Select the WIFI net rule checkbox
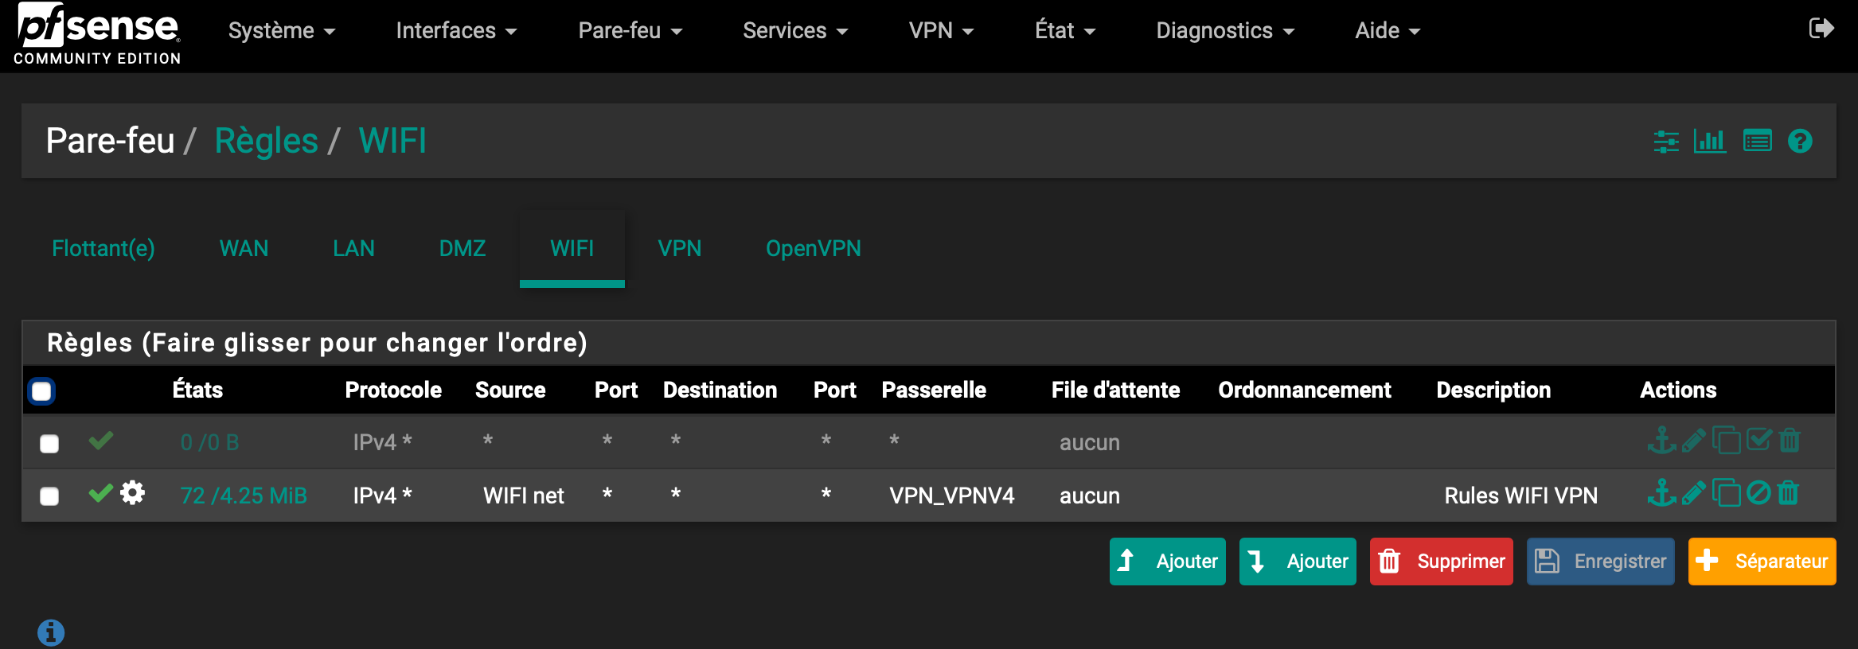Viewport: 1858px width, 649px height. tap(49, 496)
